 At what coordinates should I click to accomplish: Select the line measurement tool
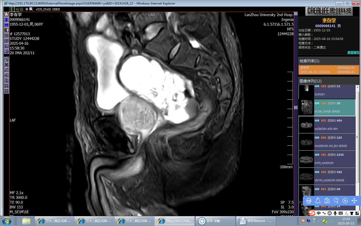tap(7, 70)
